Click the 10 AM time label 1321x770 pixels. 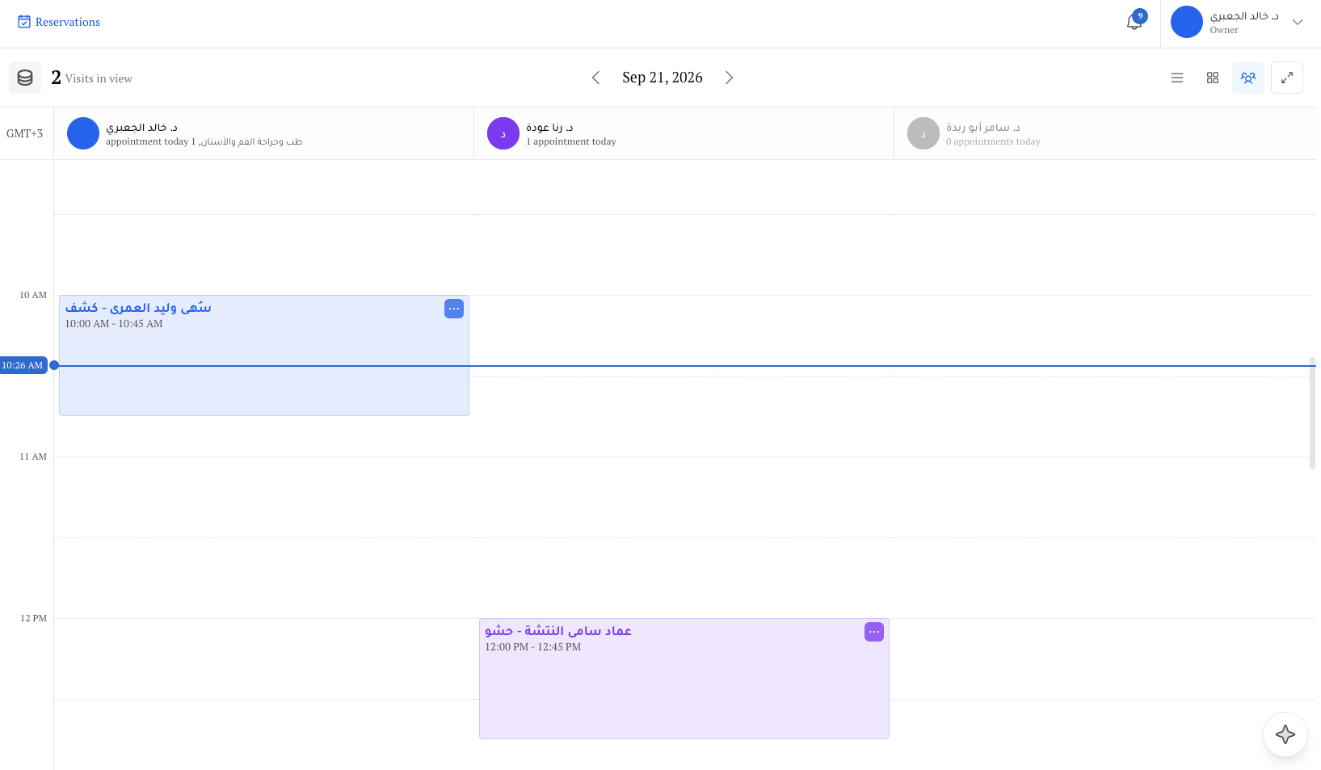[x=33, y=295]
